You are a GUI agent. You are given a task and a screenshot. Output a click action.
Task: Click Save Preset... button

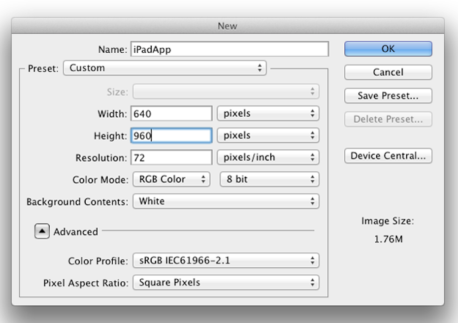[388, 96]
